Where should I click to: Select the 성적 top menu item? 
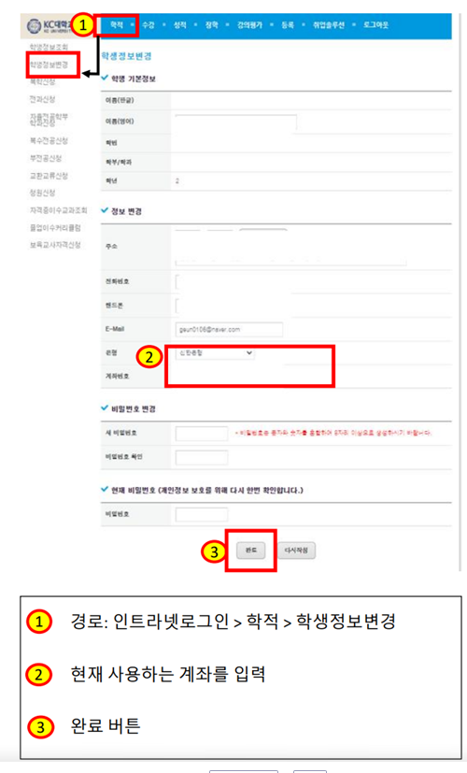(x=180, y=24)
